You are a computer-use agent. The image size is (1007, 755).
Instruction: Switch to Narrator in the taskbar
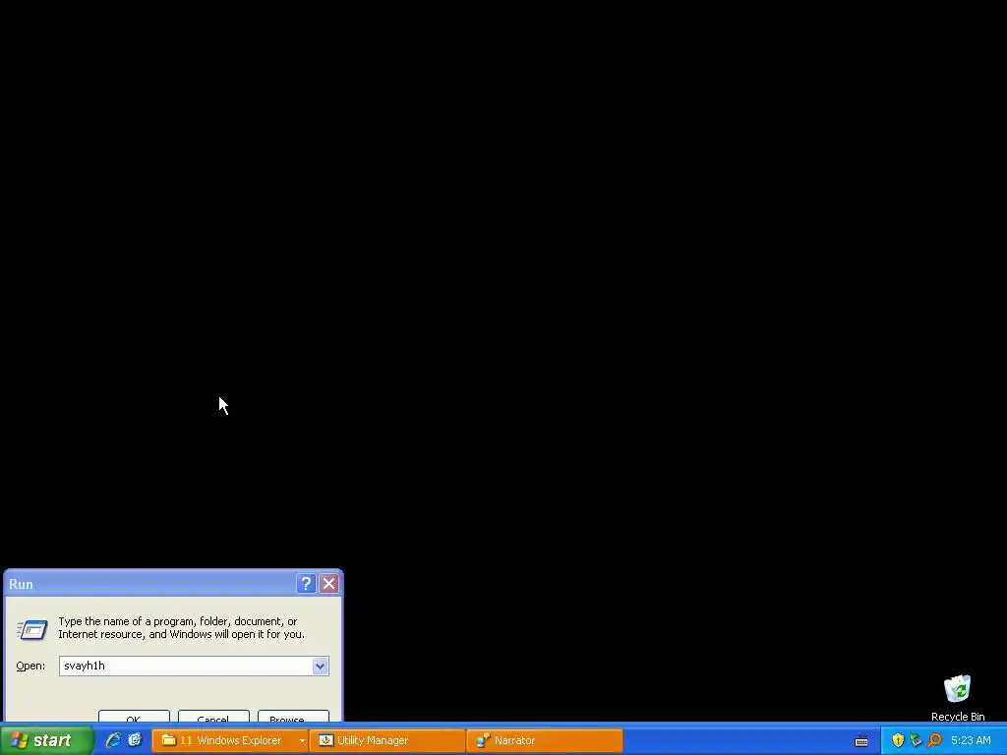click(545, 740)
